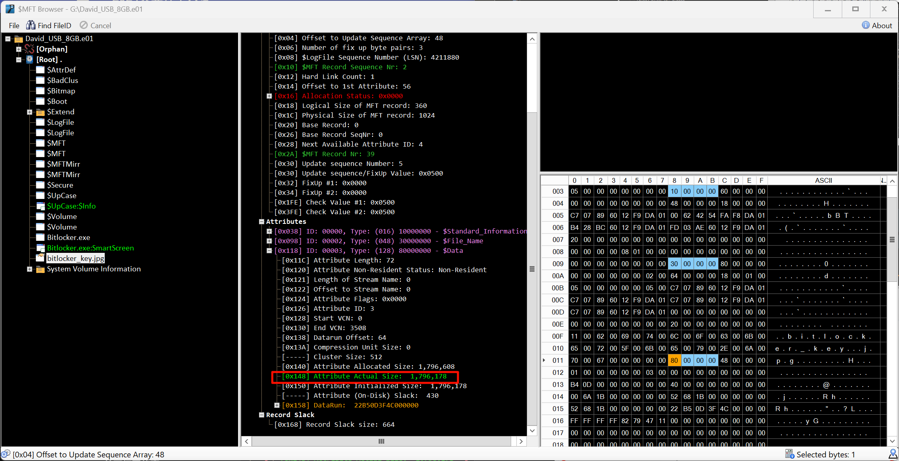Screen dimensions: 899x461
Task: Click the About info icon
Action: click(866, 25)
